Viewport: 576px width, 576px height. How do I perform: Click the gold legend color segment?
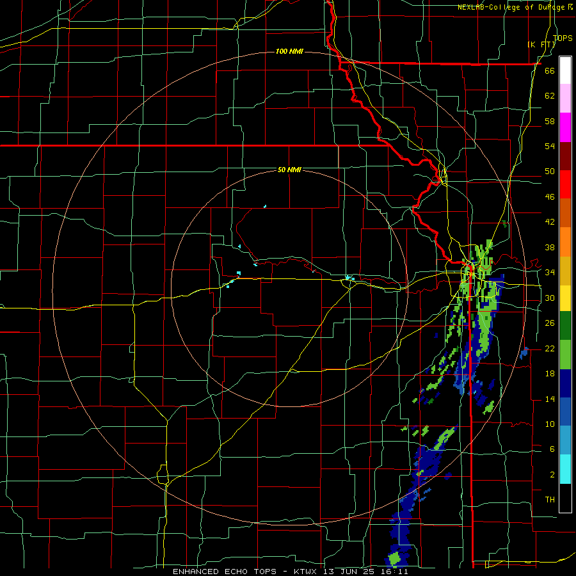click(x=565, y=271)
